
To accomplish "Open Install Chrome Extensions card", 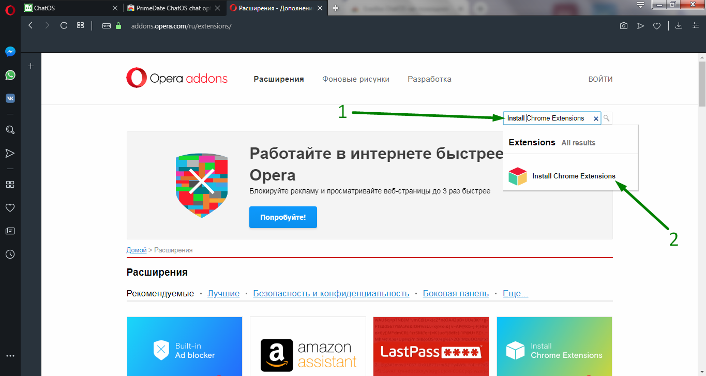I will [x=554, y=347].
